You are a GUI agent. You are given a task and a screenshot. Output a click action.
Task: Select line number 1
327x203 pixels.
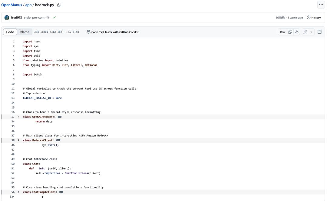(x=14, y=42)
